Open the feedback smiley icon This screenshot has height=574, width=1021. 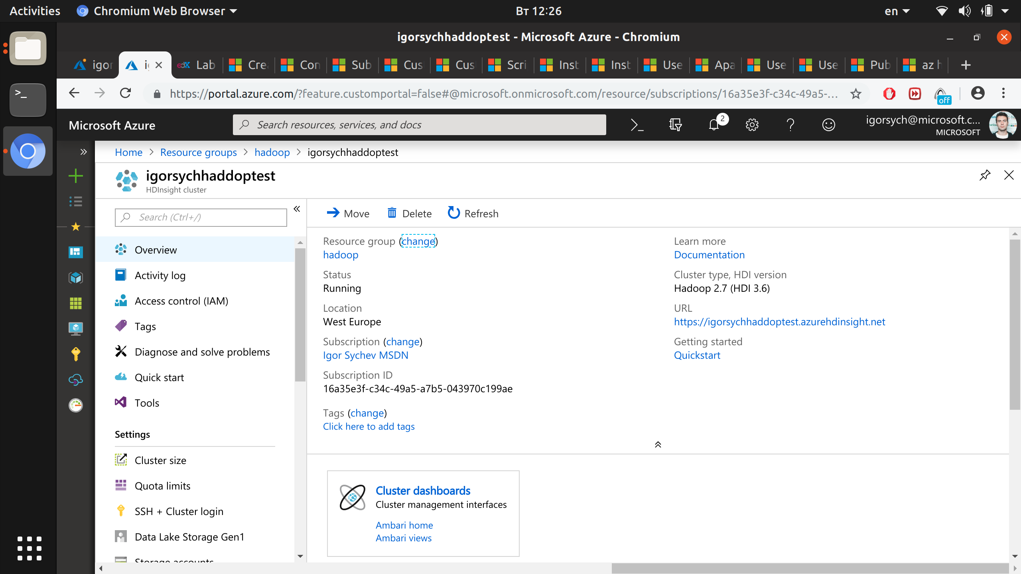[x=829, y=125]
